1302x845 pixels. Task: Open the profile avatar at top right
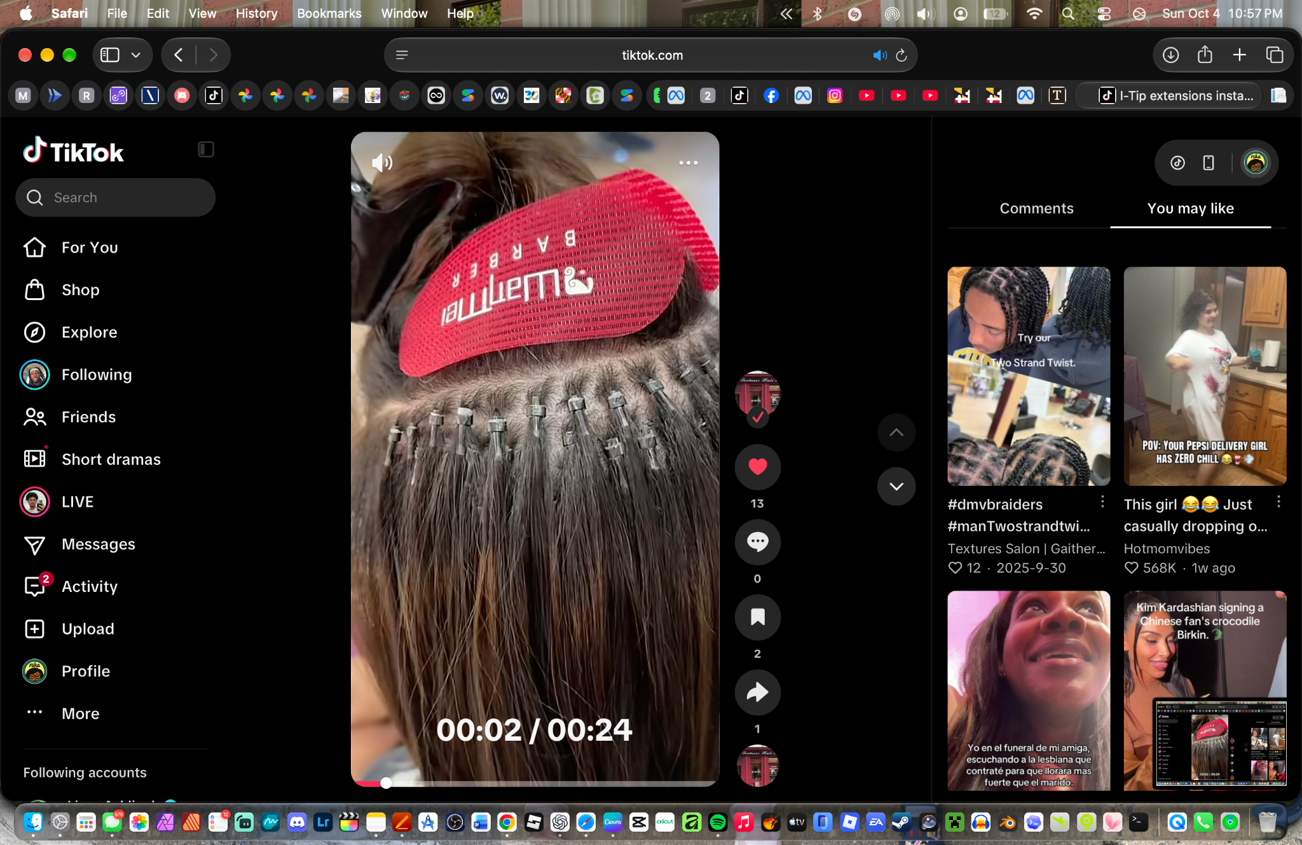click(x=1255, y=163)
